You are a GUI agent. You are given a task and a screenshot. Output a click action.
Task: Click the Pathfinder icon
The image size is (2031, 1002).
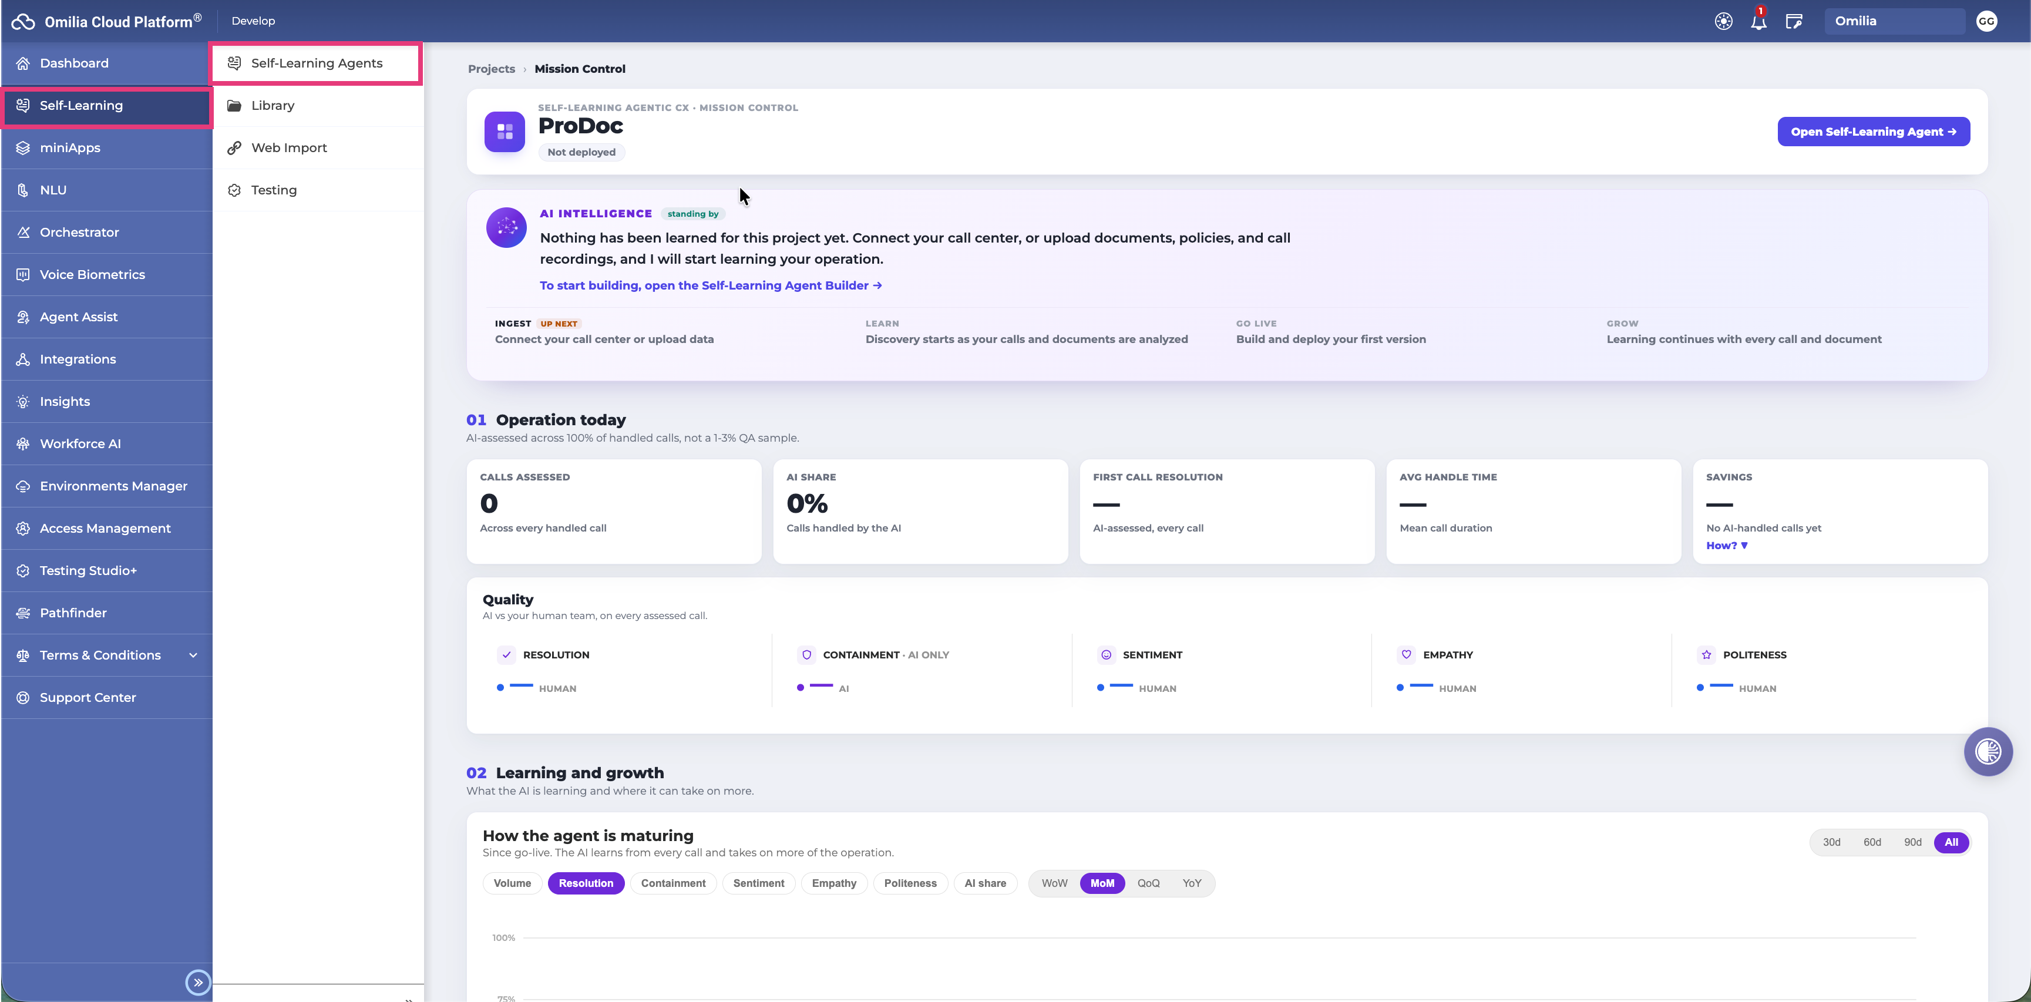(x=23, y=613)
